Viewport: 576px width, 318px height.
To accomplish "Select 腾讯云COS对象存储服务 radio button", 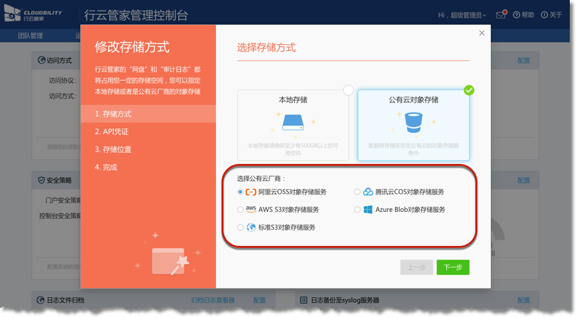I will tap(357, 192).
